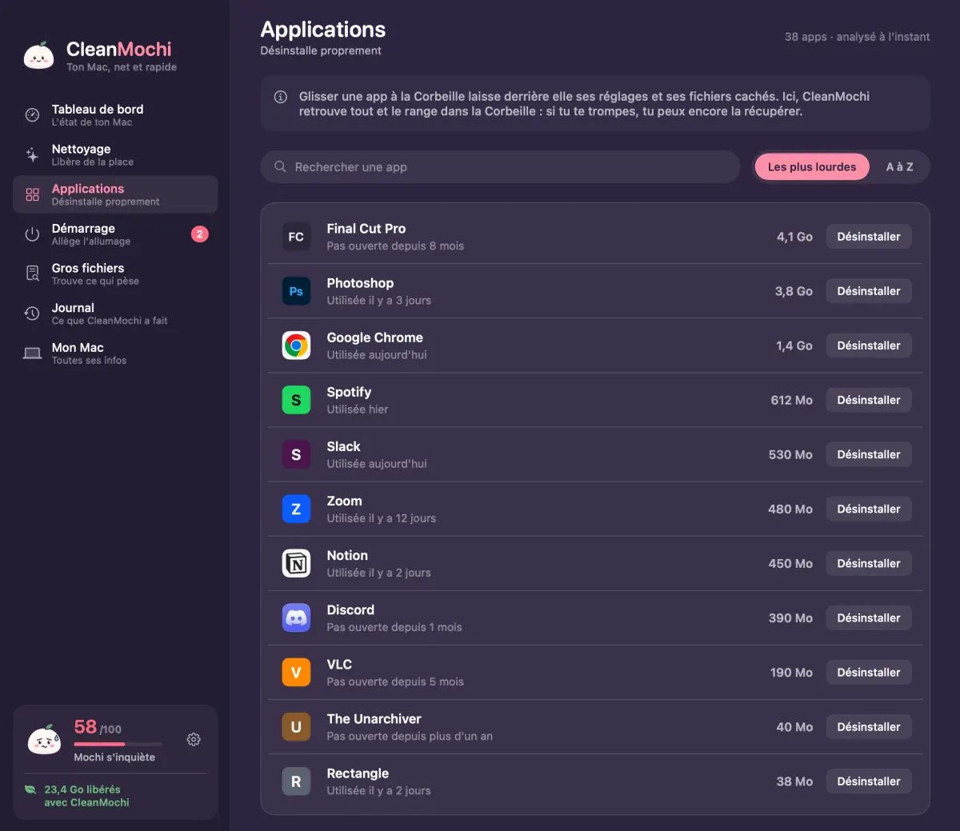Click the Final Cut Pro FC icon
This screenshot has width=960, height=831.
click(x=296, y=237)
